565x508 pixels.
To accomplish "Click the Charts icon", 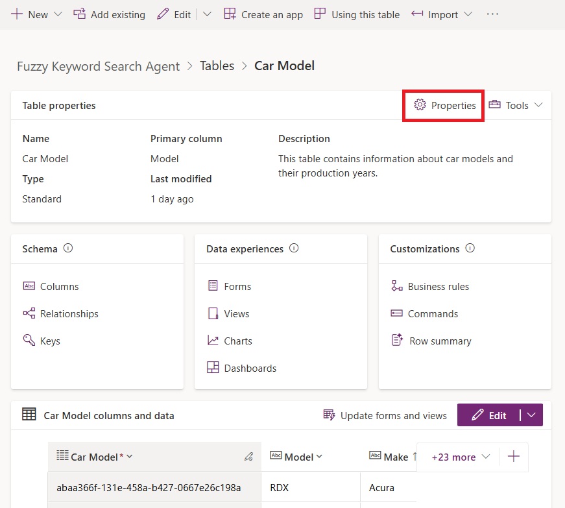I will click(213, 340).
